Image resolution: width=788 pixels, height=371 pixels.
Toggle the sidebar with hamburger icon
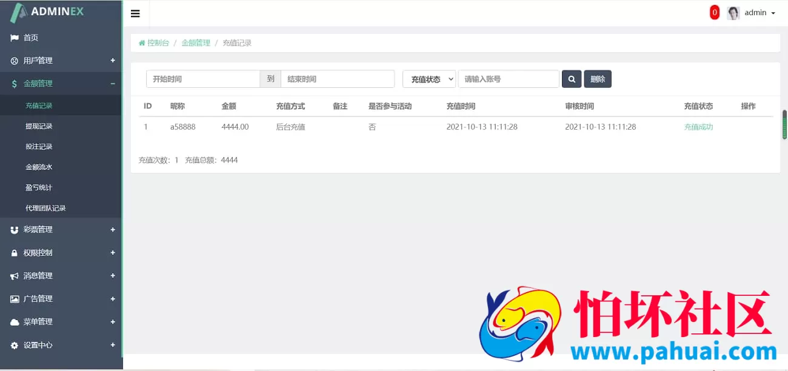(135, 13)
